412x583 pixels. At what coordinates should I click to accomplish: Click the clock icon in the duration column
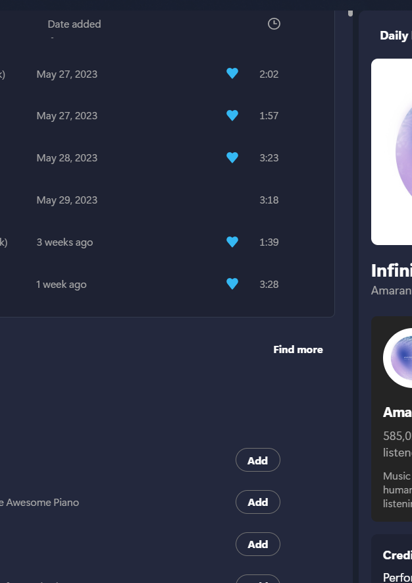pyautogui.click(x=274, y=24)
